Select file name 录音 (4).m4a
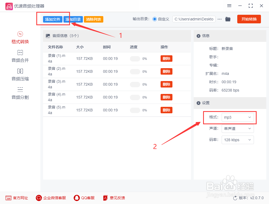Screen dimensions: 269x204 pos(56,97)
